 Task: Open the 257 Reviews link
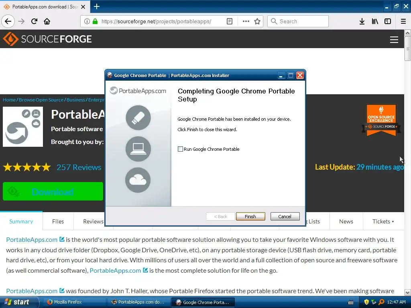pyautogui.click(x=79, y=167)
